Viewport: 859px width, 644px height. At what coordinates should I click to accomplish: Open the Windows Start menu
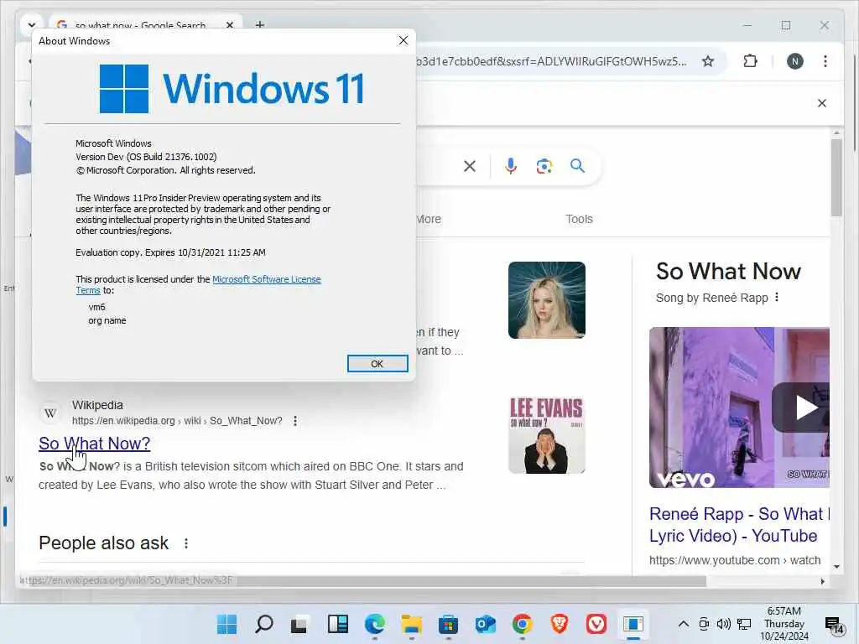click(226, 624)
